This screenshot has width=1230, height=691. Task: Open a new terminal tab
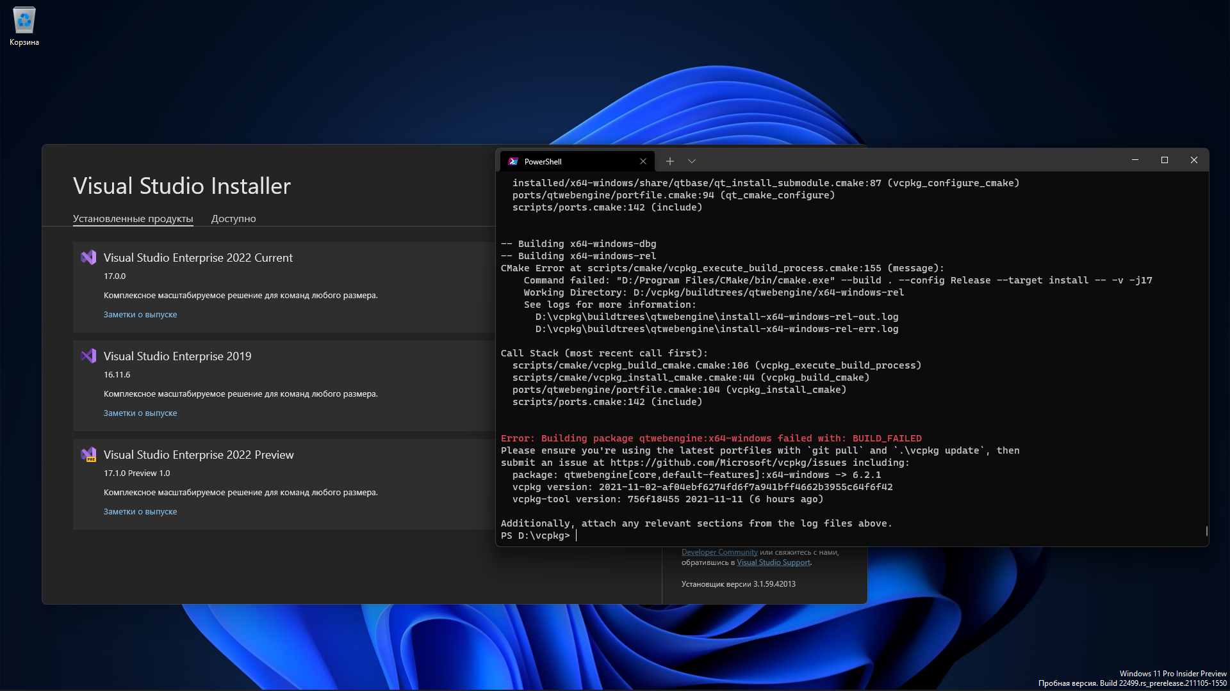click(669, 161)
